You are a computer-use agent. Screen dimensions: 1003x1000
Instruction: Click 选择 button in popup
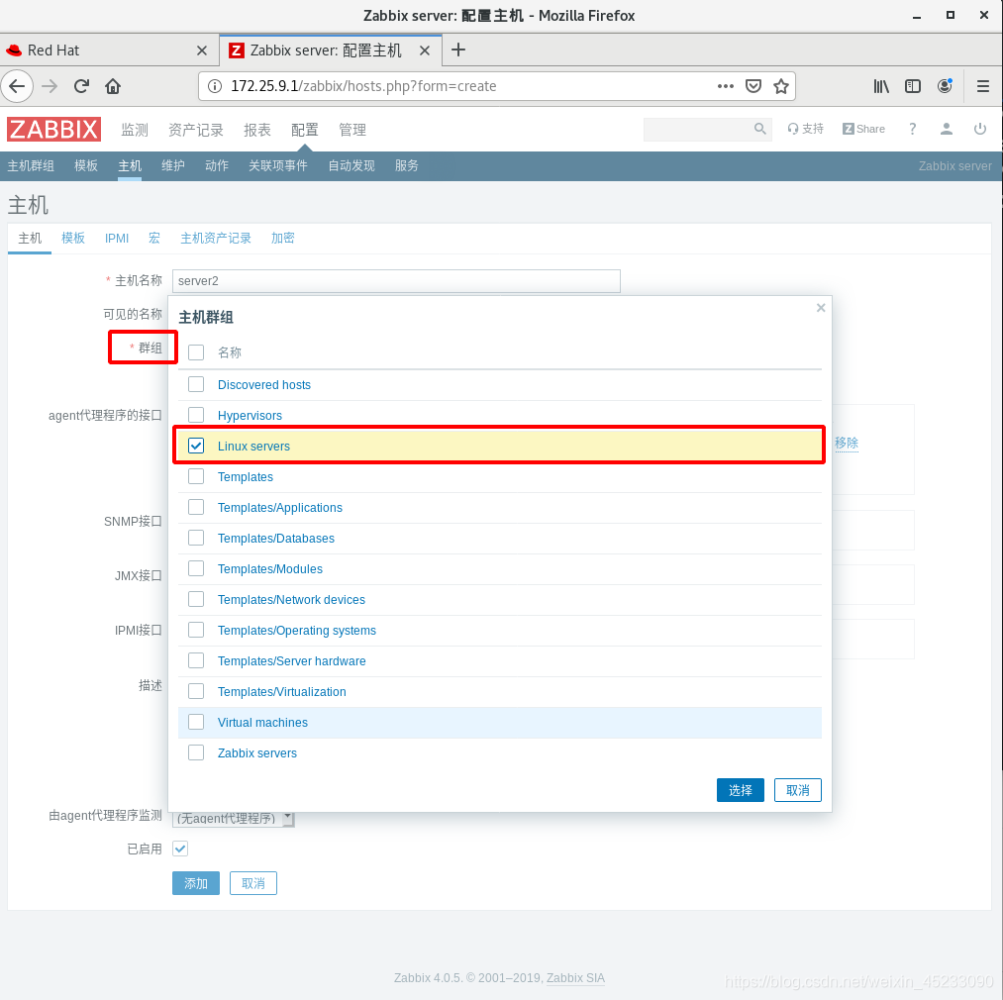point(740,790)
